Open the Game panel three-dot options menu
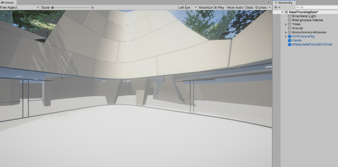The image size is (338, 167). coord(269,2)
